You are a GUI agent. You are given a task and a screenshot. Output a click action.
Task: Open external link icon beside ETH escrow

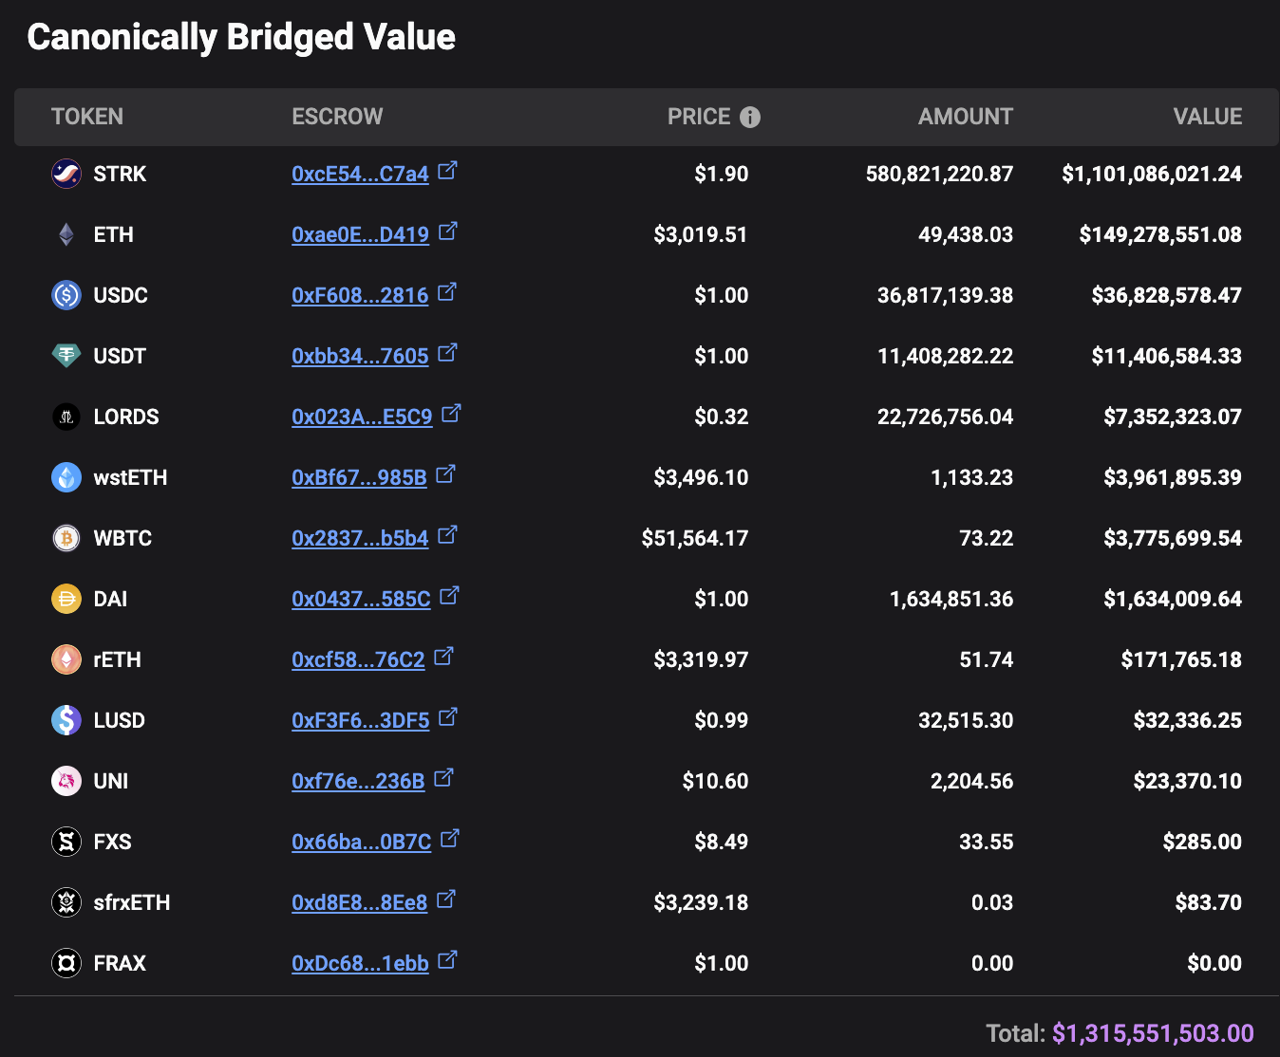[448, 232]
